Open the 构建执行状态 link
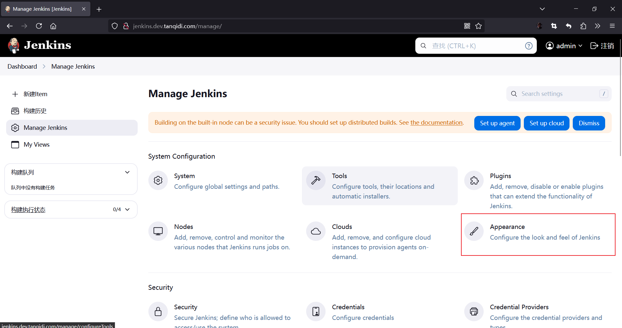 pyautogui.click(x=28, y=210)
